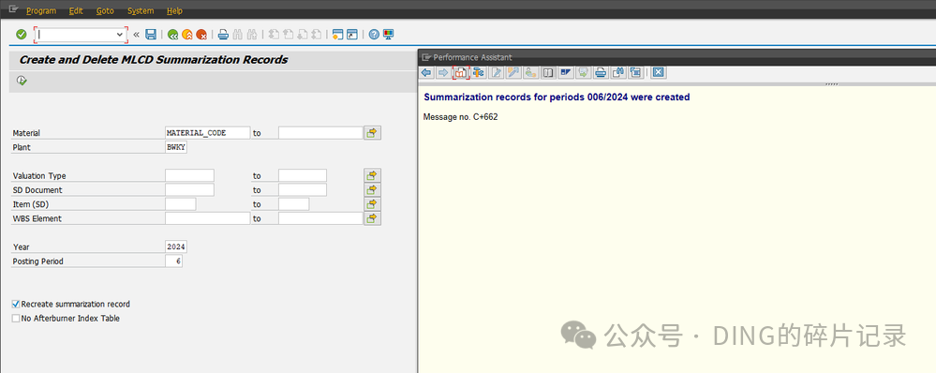Open the Help menu

175,10
